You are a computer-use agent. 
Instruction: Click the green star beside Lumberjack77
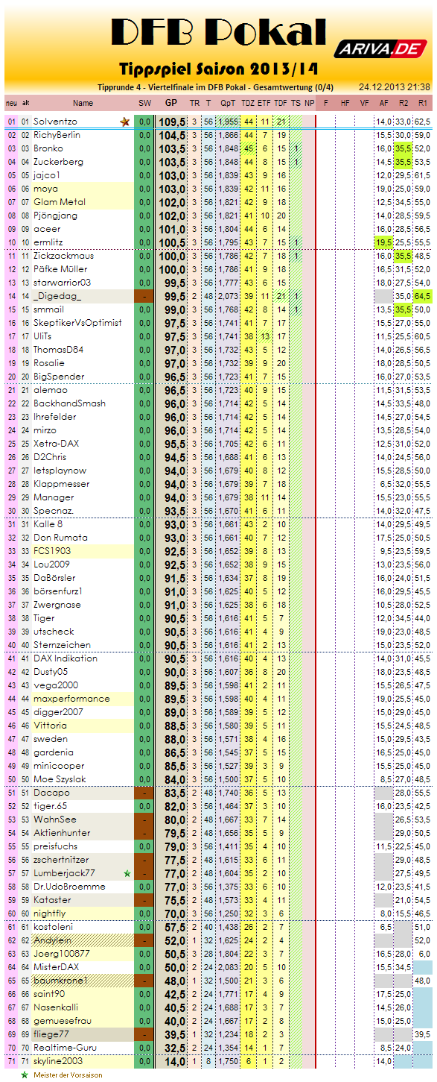(127, 873)
